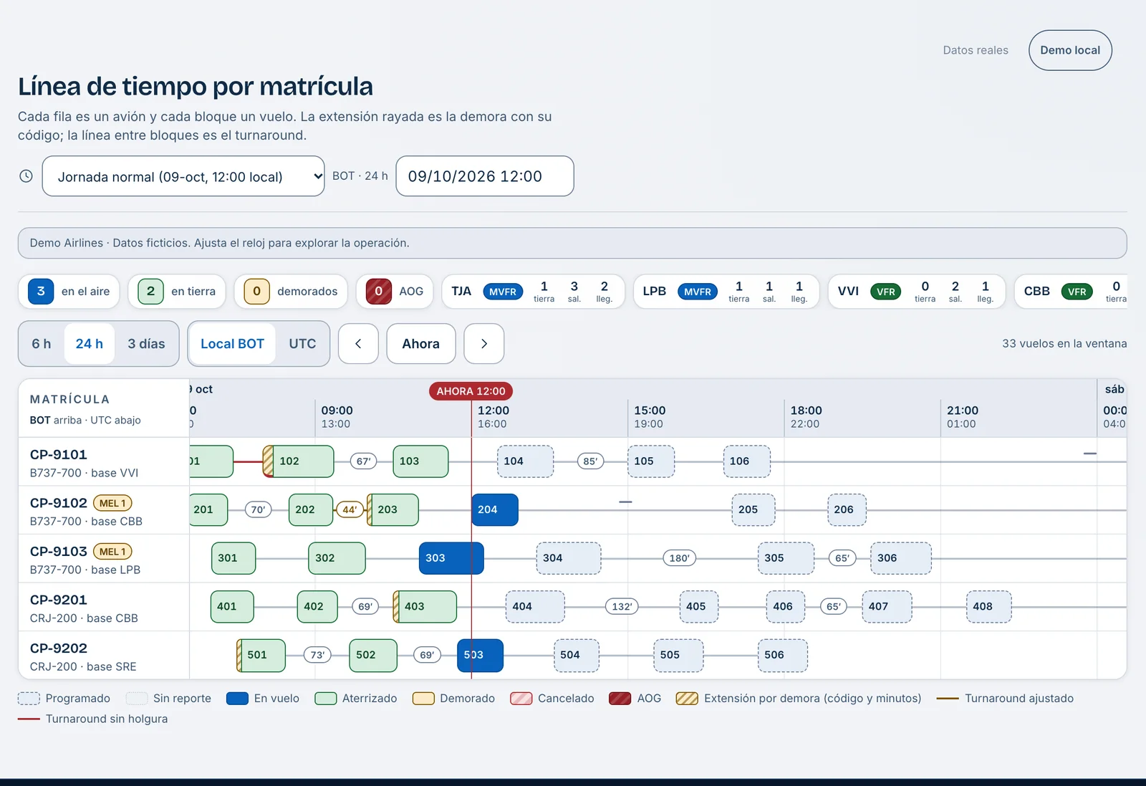
Task: Open in-flight block 204
Action: coord(494,510)
